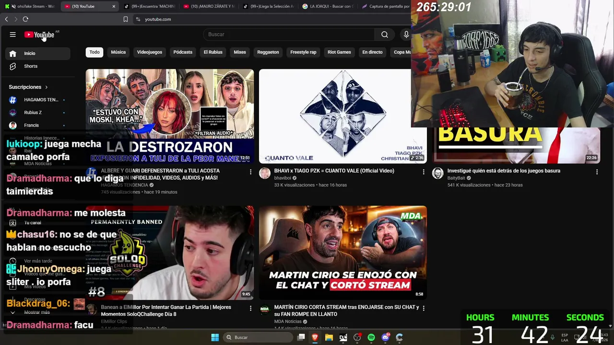Viewport: 614px width, 345px height.
Task: Open File Explorer from the taskbar
Action: tap(329, 337)
